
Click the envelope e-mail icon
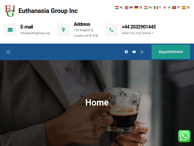pyautogui.click(x=10, y=30)
